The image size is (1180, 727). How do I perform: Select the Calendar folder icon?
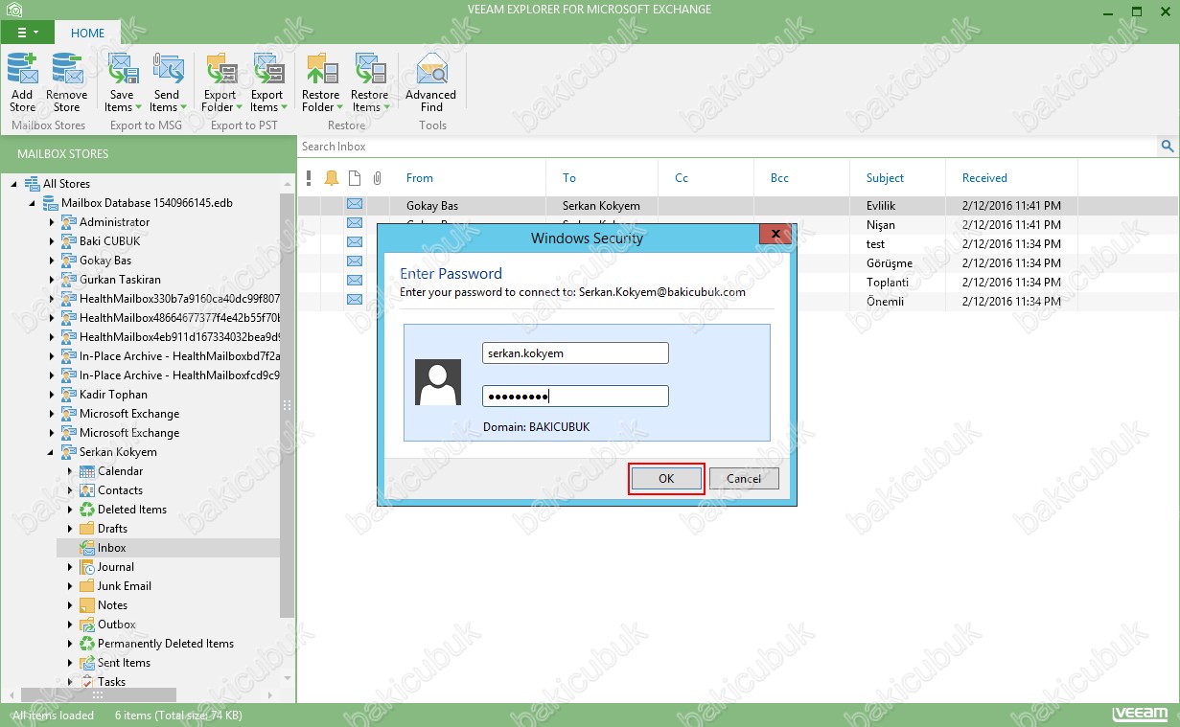87,471
